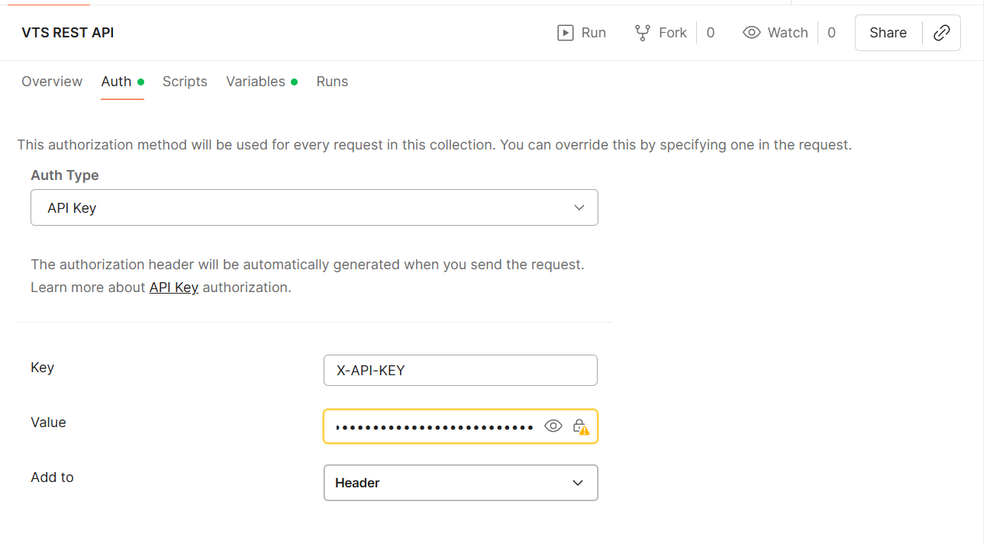Screen dimensions: 993x543
Task: Click the VTS REST API collection title
Action: point(68,33)
